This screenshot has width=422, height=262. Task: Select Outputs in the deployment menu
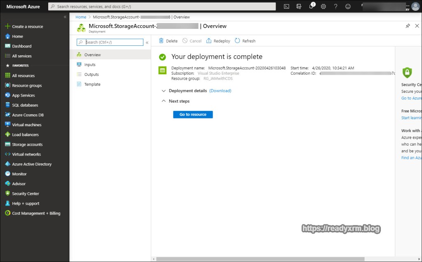pos(91,75)
